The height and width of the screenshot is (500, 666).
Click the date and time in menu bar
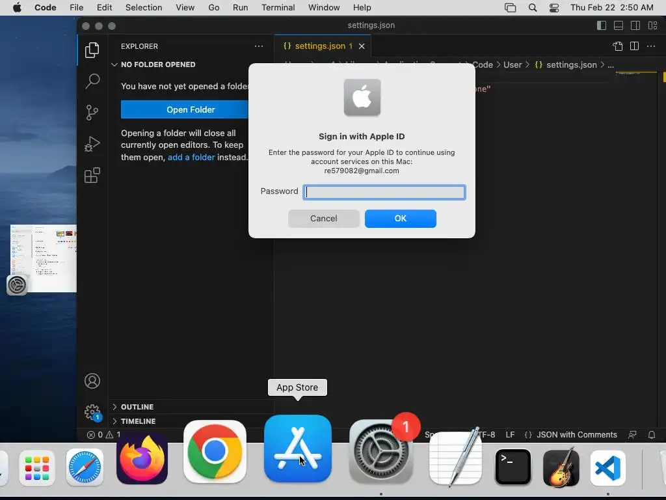(611, 8)
